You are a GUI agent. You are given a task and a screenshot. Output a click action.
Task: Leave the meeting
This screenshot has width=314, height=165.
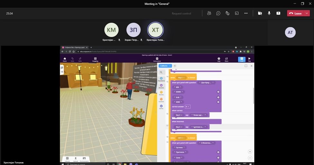296,14
